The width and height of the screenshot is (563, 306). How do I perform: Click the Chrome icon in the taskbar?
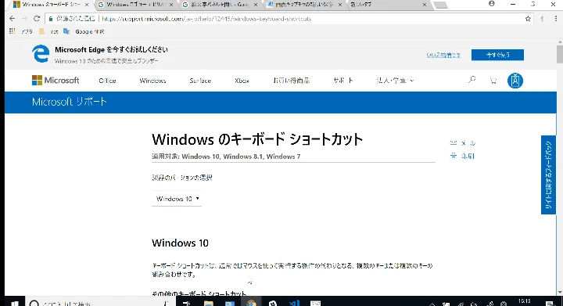pyautogui.click(x=251, y=303)
